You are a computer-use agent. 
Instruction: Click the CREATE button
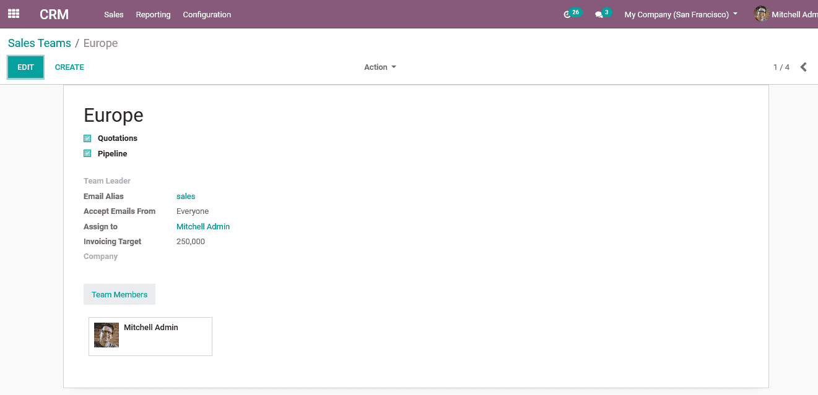[x=69, y=67]
